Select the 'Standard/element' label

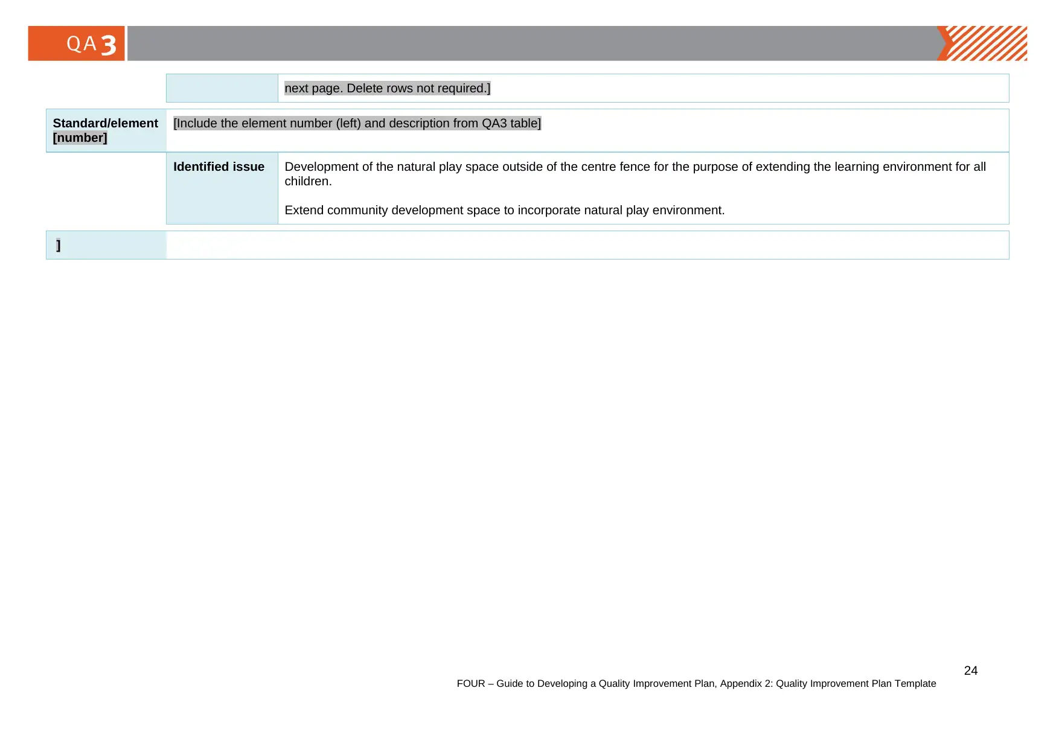(105, 123)
